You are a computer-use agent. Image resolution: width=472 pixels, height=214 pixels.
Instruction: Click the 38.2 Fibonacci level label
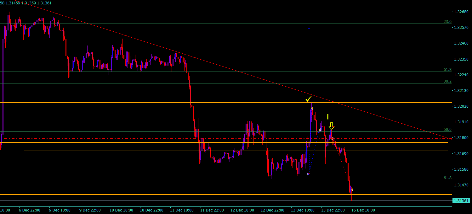pyautogui.click(x=447, y=81)
